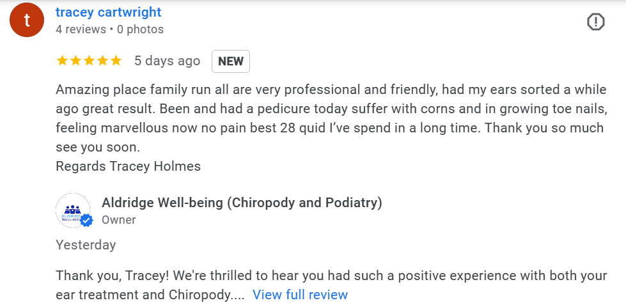626x305 pixels.
Task: Click the '5 days ago' timestamp
Action: click(167, 61)
